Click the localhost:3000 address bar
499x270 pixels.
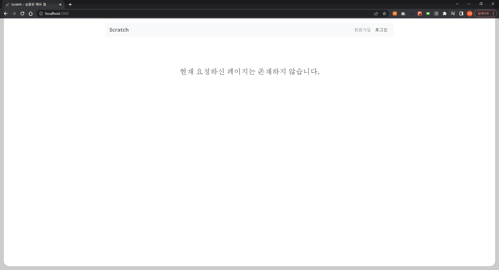click(57, 14)
